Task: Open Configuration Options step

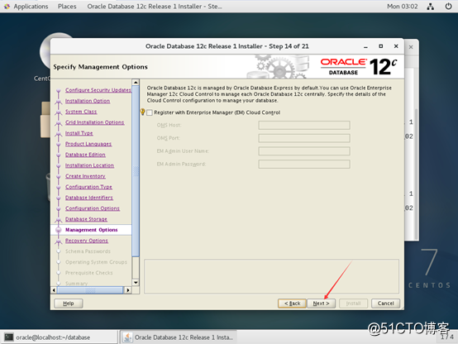Action: point(93,208)
